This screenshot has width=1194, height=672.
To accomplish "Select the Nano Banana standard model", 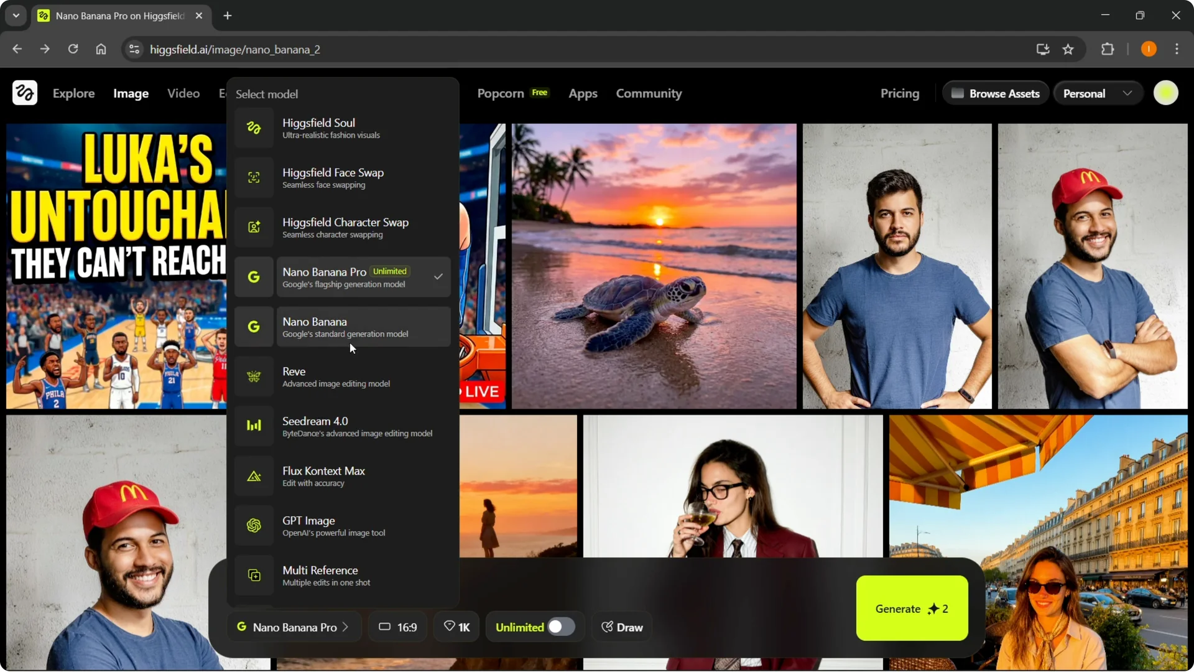I will (x=363, y=327).
